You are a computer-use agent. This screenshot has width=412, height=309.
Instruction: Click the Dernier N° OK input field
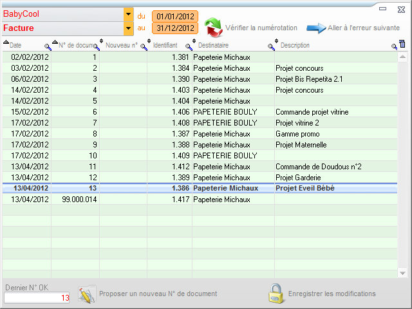pyautogui.click(x=37, y=297)
